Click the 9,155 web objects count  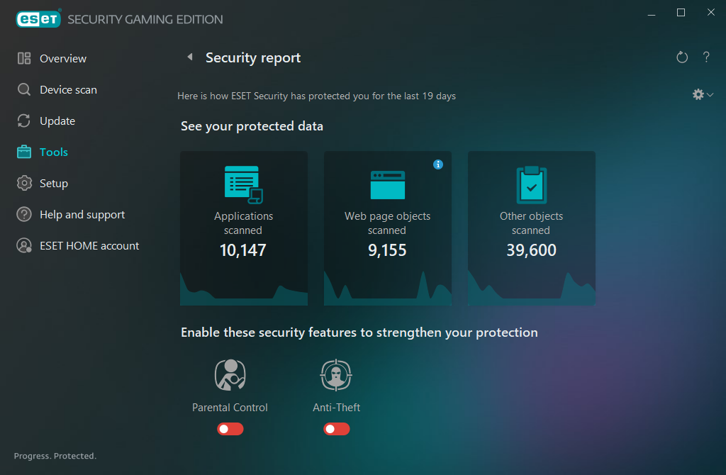[388, 250]
